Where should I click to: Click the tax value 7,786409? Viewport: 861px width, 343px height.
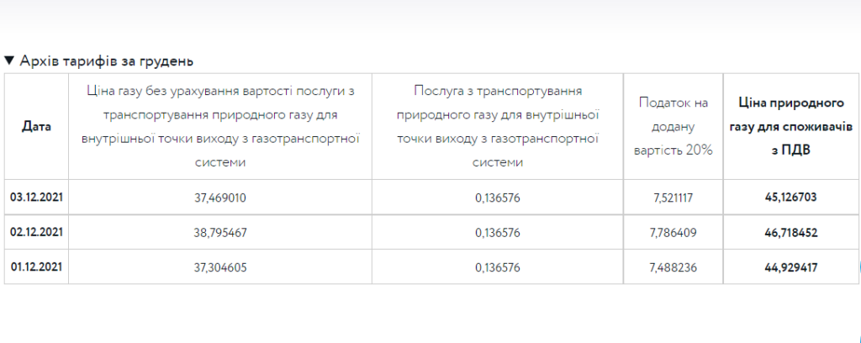(673, 233)
